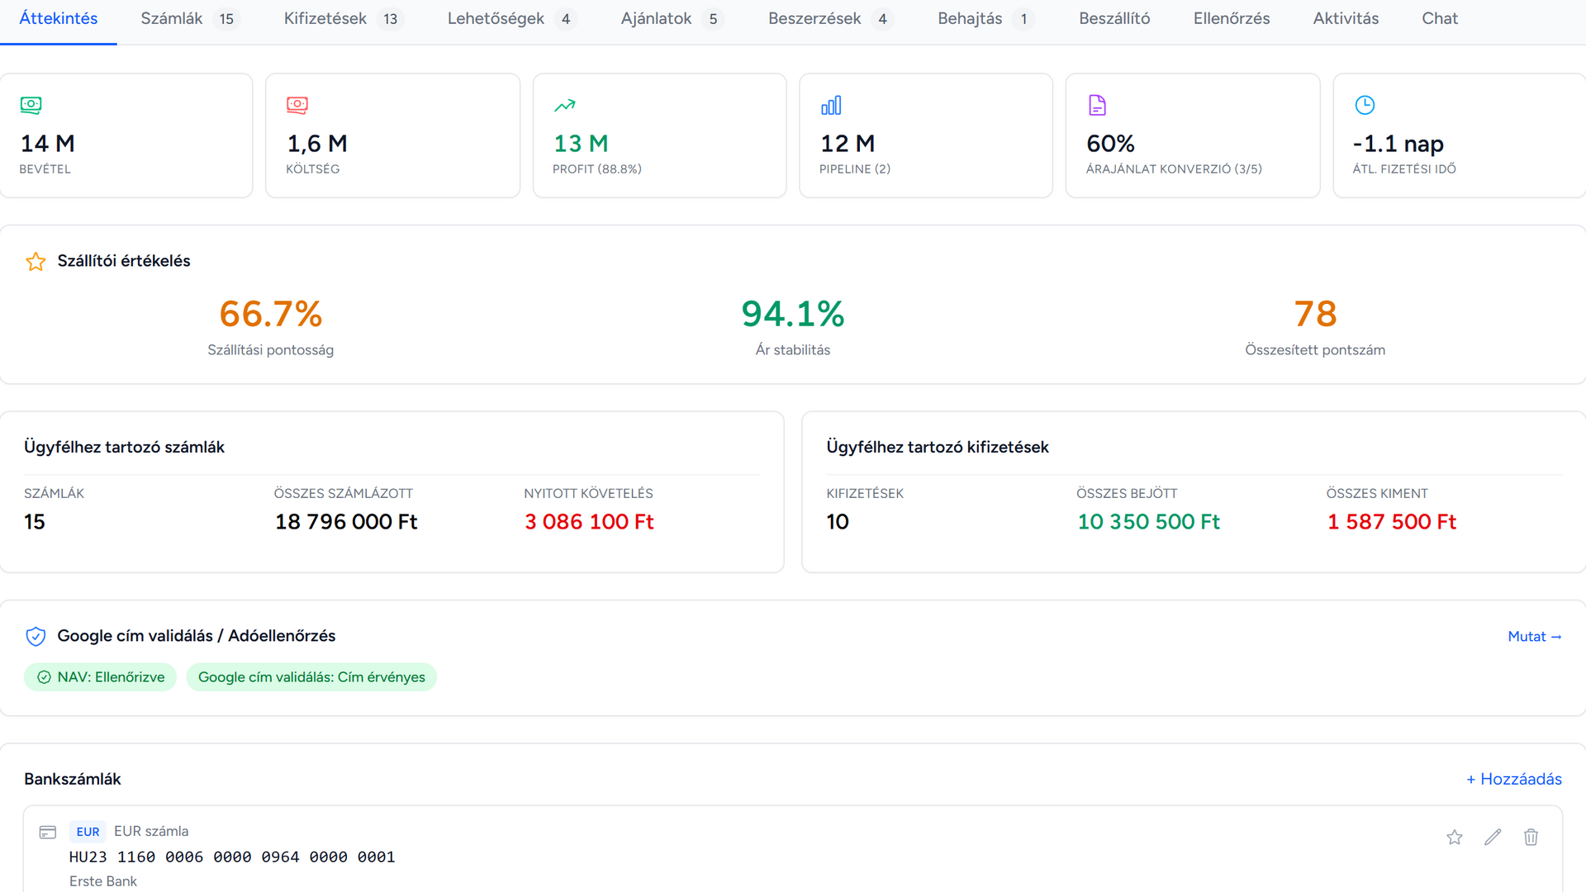The width and height of the screenshot is (1586, 892).
Task: Go to the Lehetőségek tab
Action: 510,19
